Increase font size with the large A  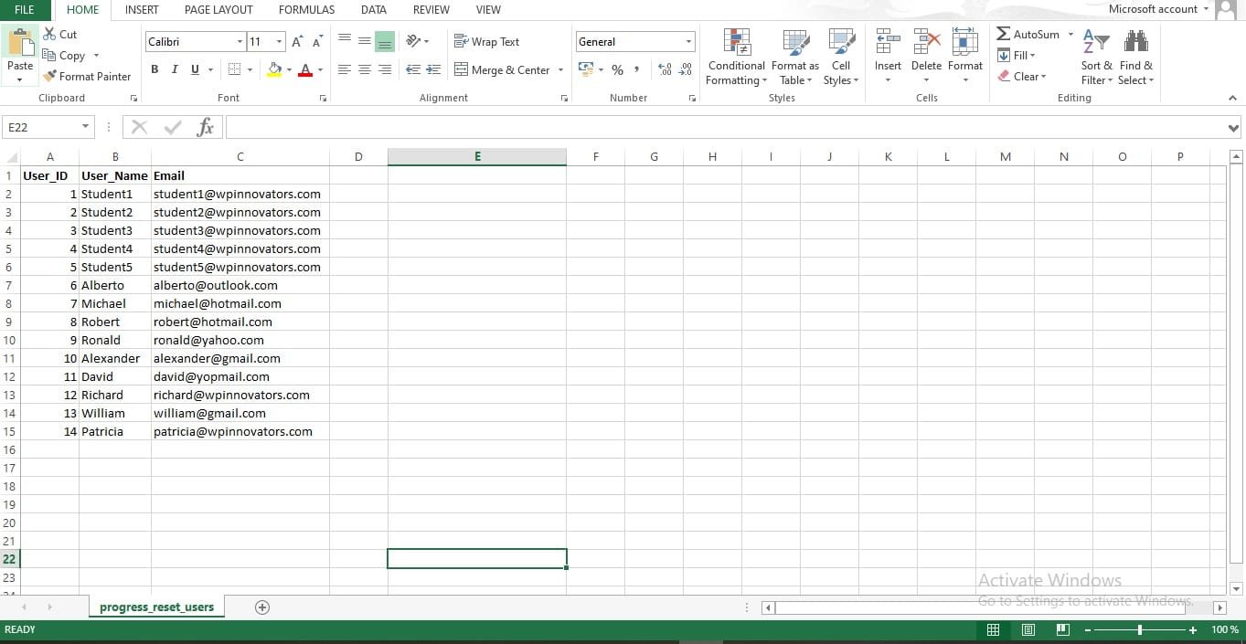(x=298, y=41)
